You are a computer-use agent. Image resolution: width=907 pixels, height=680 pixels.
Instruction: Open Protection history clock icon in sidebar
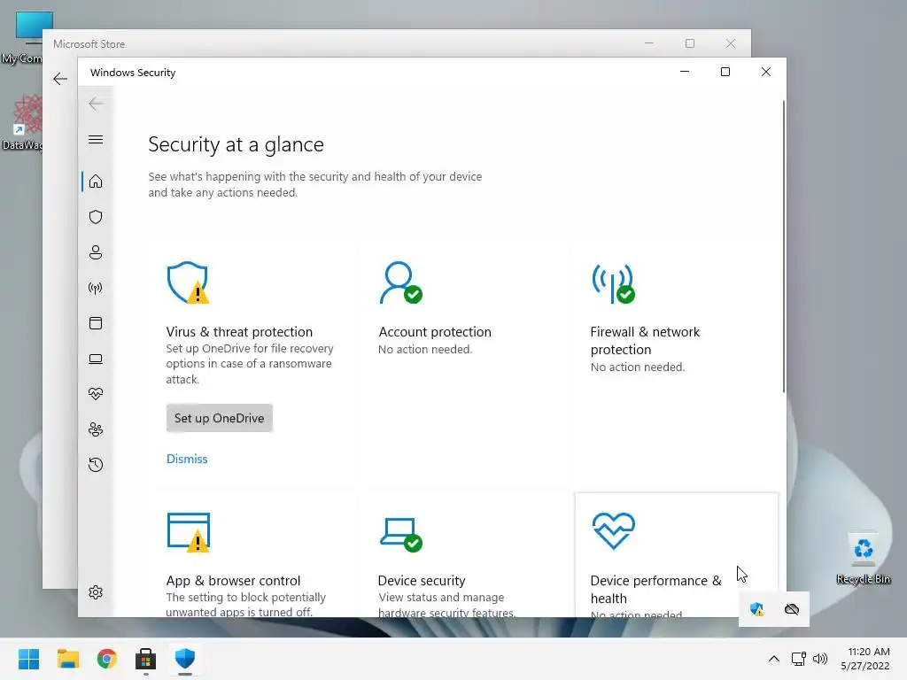pyautogui.click(x=96, y=465)
